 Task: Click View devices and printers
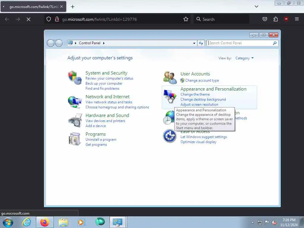[x=105, y=121]
